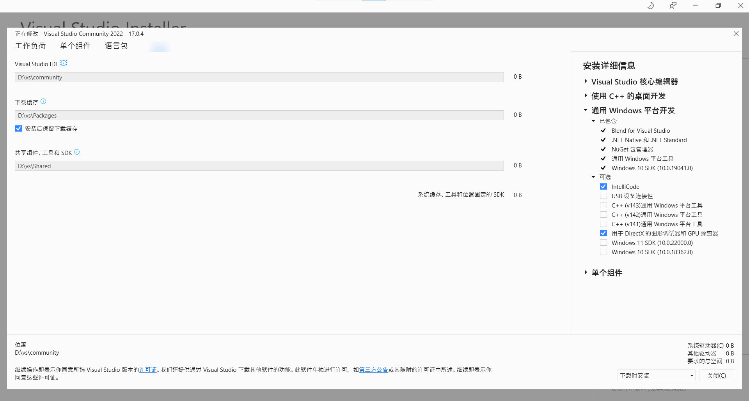Select Blend for Visual Studio item
Screen dimensions: 749x401
(x=641, y=130)
